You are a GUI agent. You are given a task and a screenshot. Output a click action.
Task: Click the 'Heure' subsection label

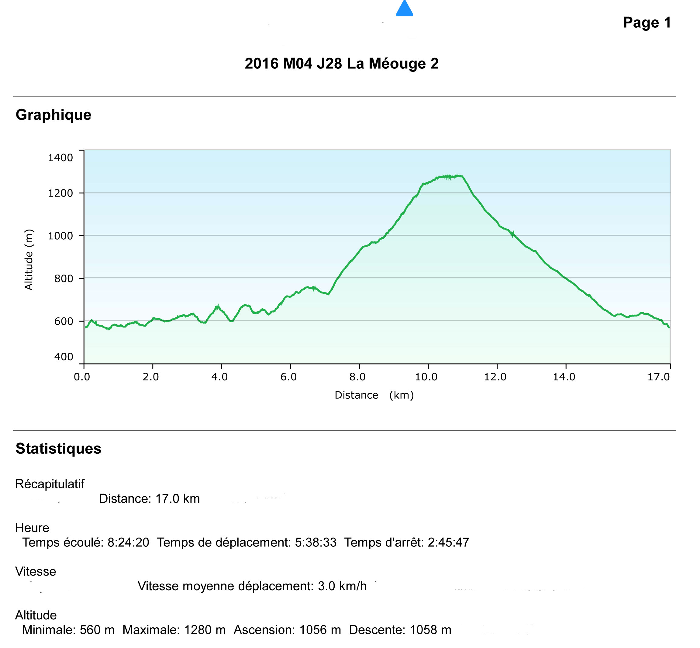coord(32,528)
